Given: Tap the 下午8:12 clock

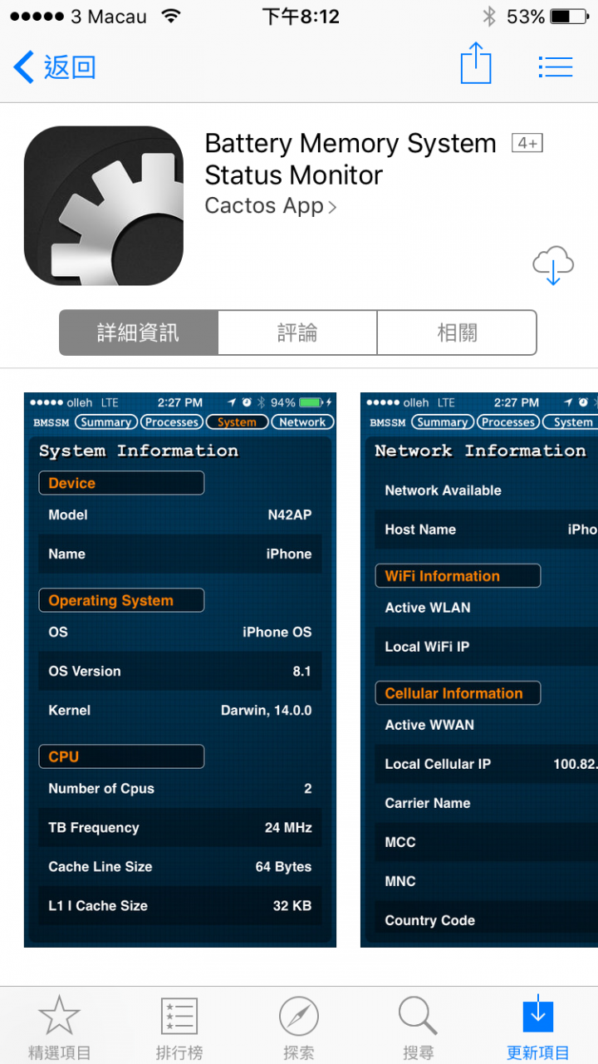Looking at the screenshot, I should [301, 17].
